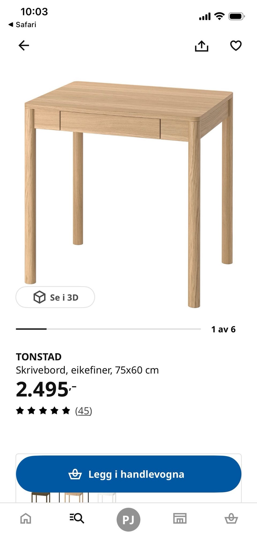Open the store tab icon
The height and width of the screenshot is (558, 257).
pyautogui.click(x=180, y=518)
